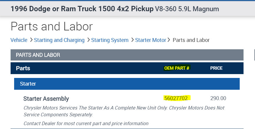Image resolution: width=255 pixels, height=129 pixels.
Task: Collapse the Starter section bar
Action: coord(127,84)
